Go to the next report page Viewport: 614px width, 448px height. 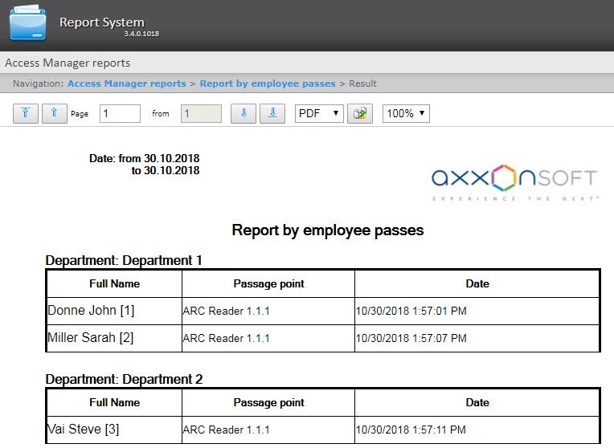coord(243,113)
